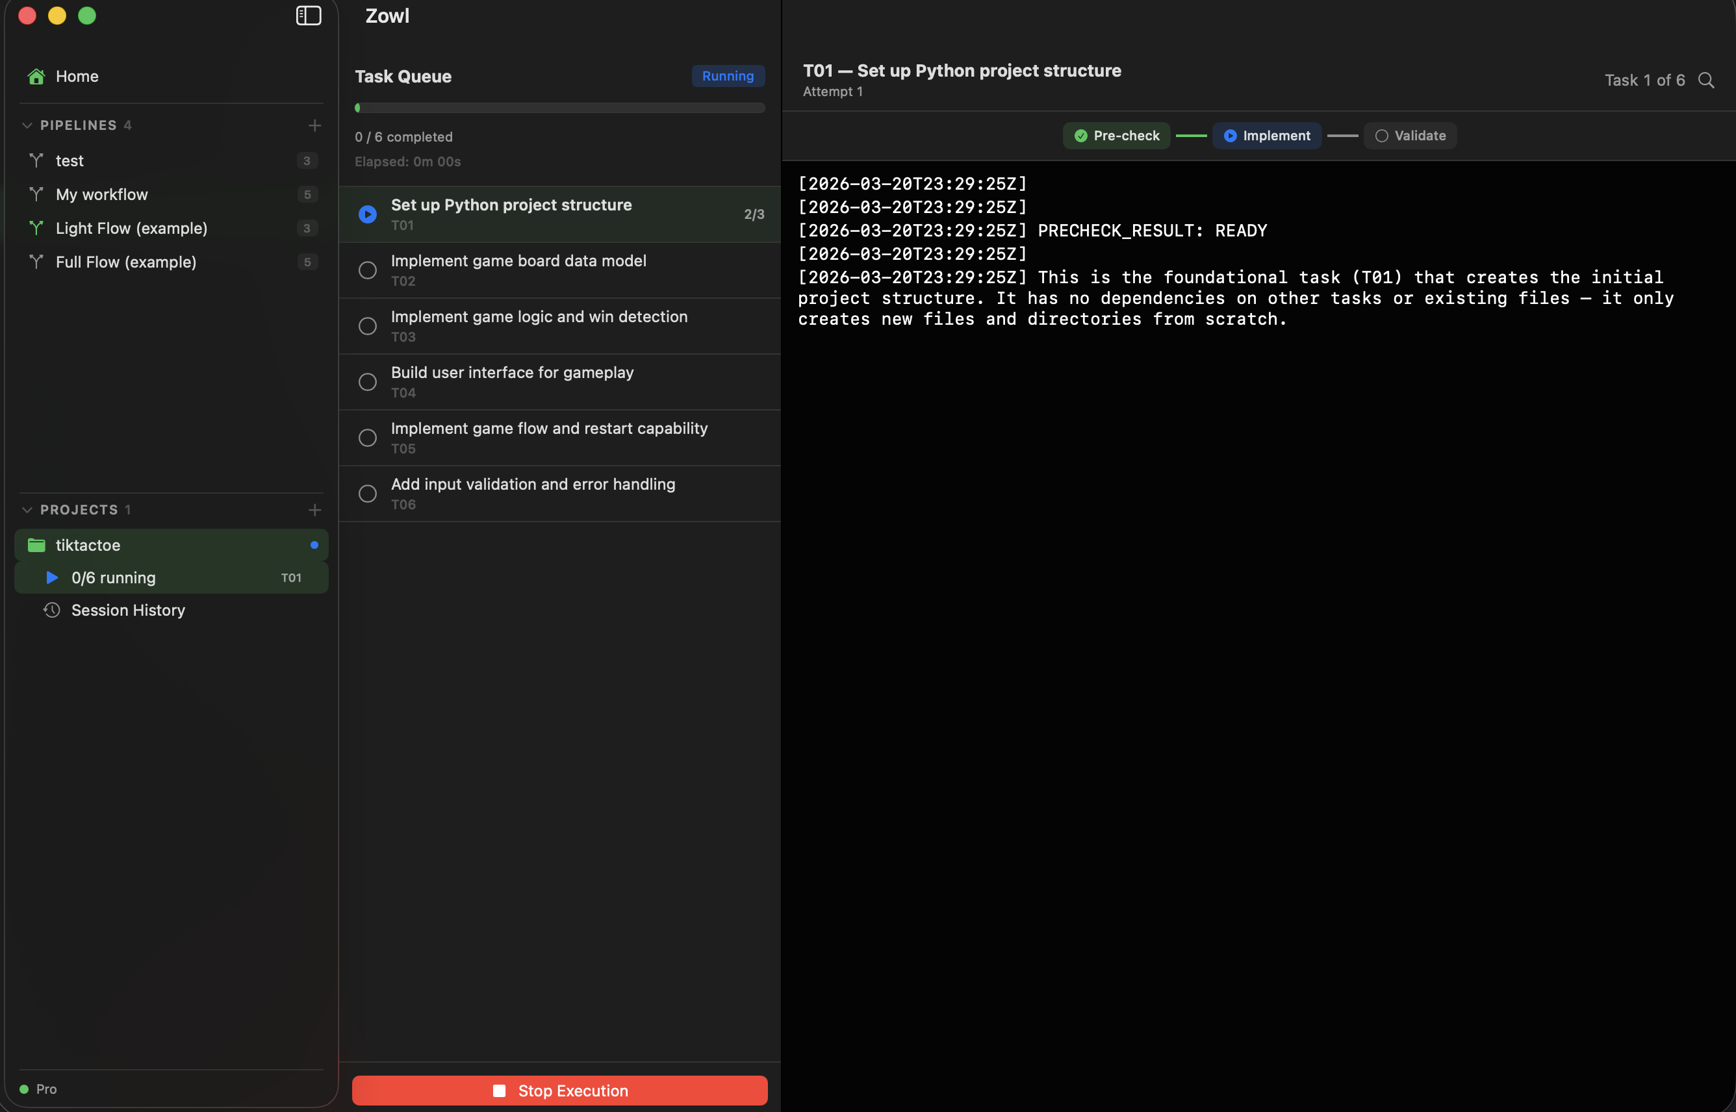Select the T06 task status circle
The height and width of the screenshot is (1112, 1736).
pos(368,494)
